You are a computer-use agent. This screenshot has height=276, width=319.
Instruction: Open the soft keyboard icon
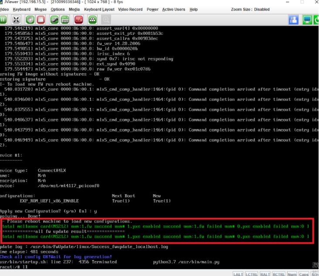point(65,20)
